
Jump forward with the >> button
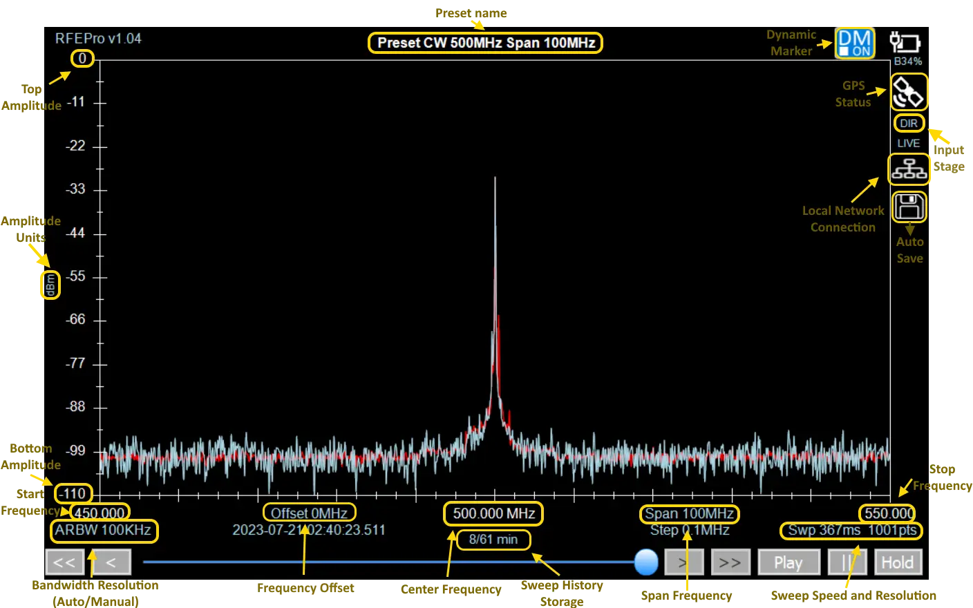(730, 562)
